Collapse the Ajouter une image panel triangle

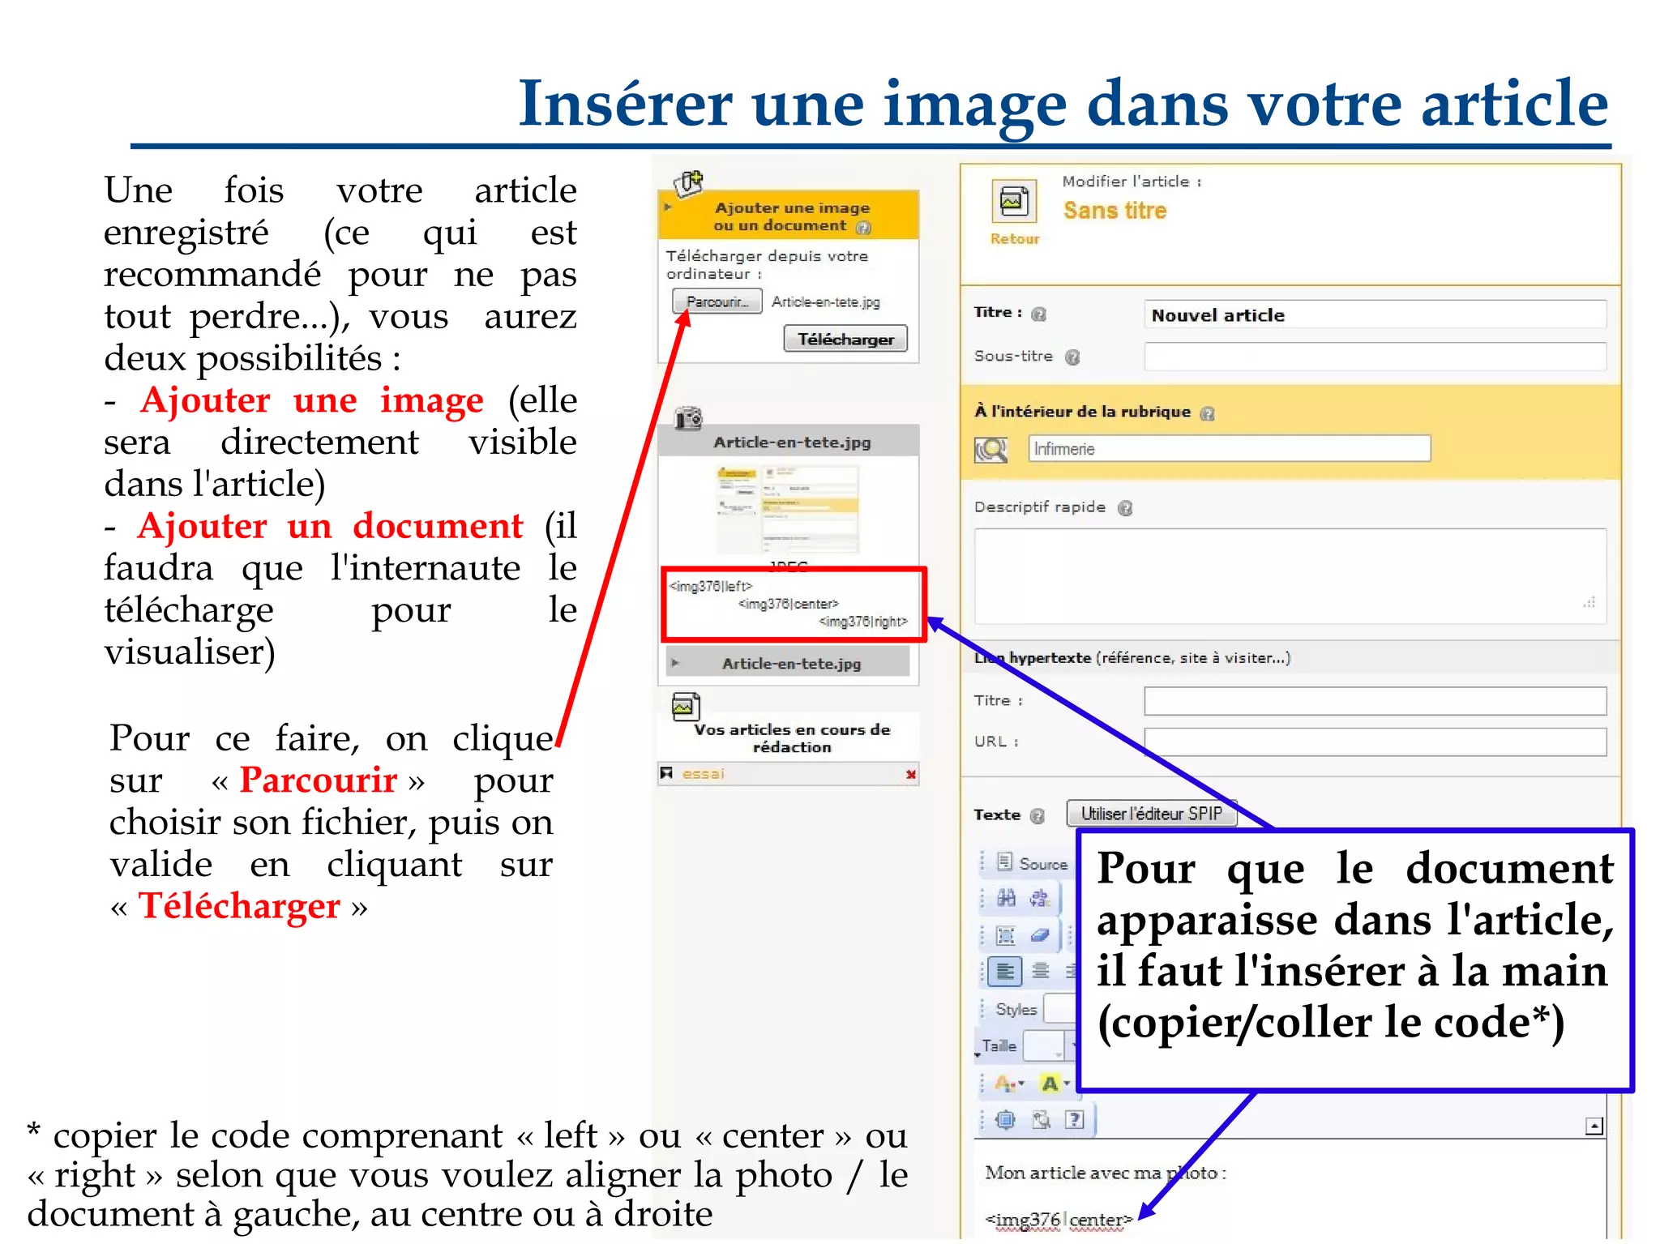click(x=669, y=207)
